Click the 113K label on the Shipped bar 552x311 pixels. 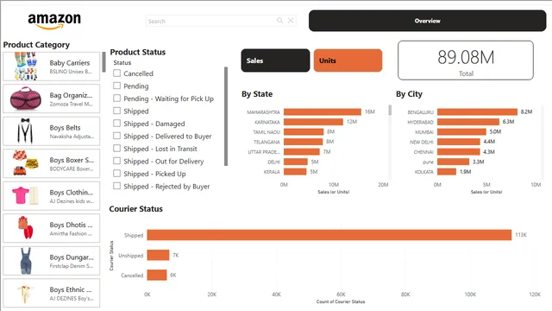coord(521,235)
